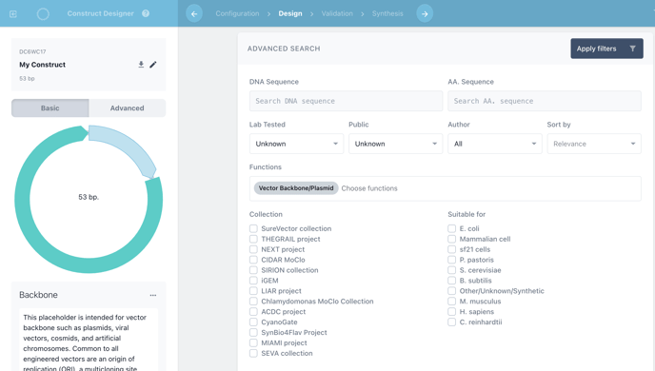Select the Design step in breadcrumb
Image resolution: width=655 pixels, height=371 pixels.
(x=290, y=13)
